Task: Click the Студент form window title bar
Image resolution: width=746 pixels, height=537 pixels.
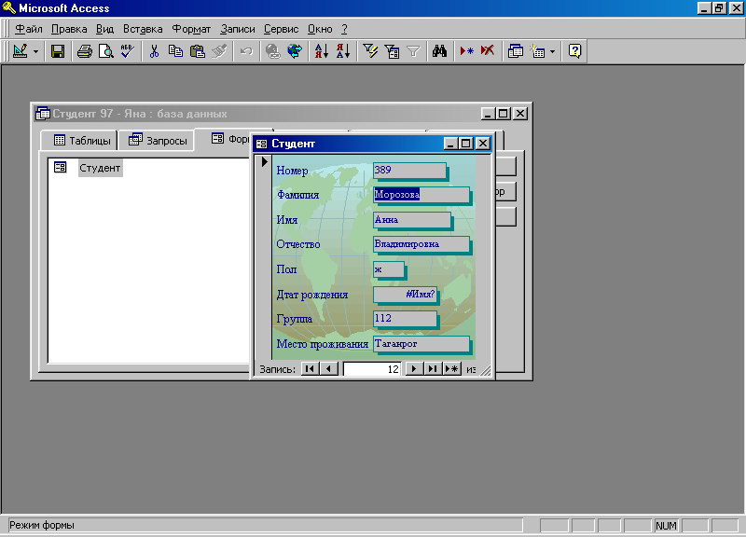Action: [352, 144]
